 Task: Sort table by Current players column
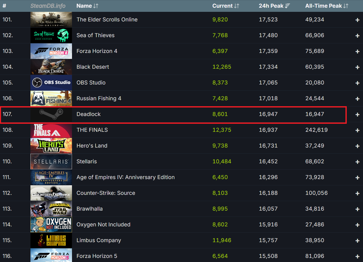click(x=225, y=6)
